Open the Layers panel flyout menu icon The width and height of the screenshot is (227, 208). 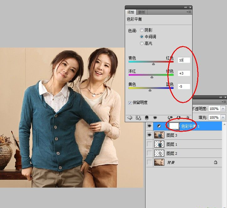tap(224, 102)
